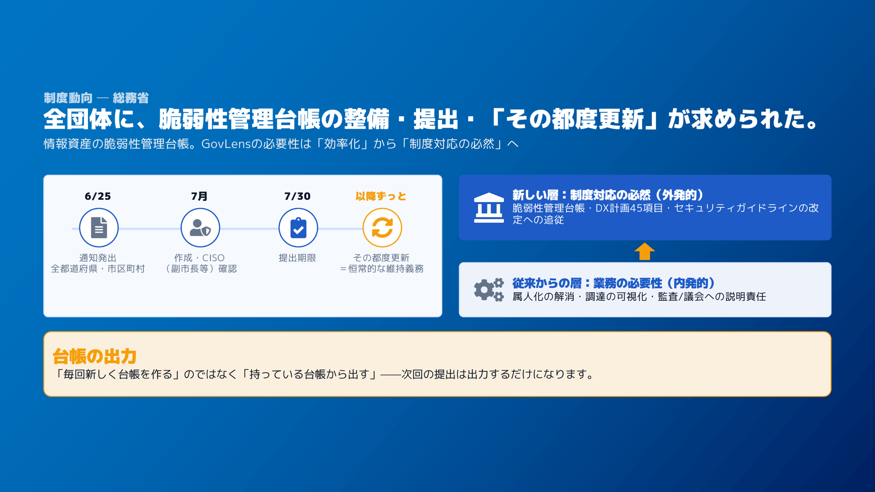Click heading 新しい層：制度対応の必然（外発的）

(x=608, y=195)
